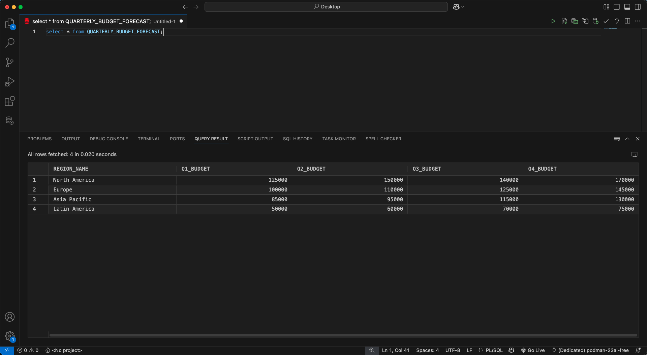Open the remote window indicator
The image size is (647, 355).
7,350
